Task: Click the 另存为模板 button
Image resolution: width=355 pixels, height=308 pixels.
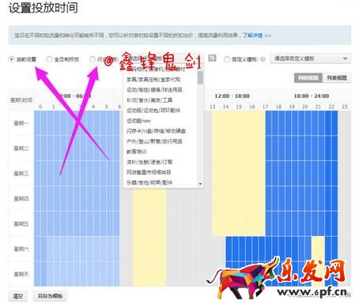Action: (x=50, y=296)
